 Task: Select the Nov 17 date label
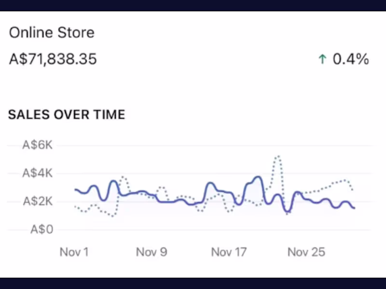[x=229, y=252]
